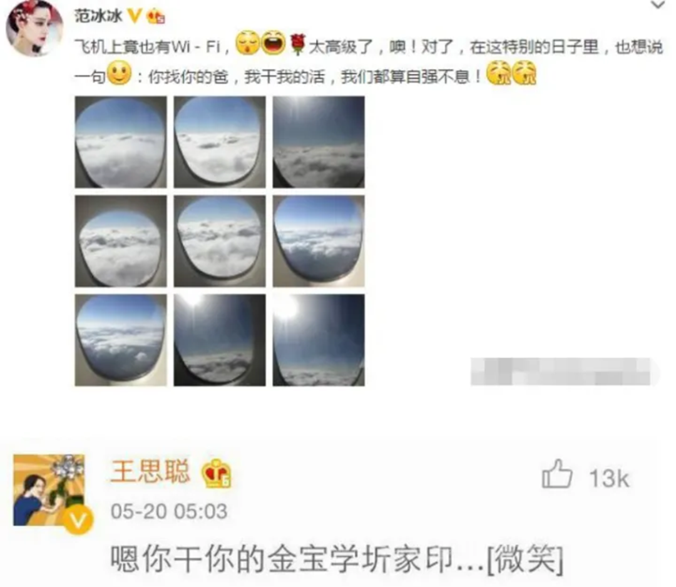The height and width of the screenshot is (587, 676).
Task: Open 范冰冰's username link
Action: pos(99,16)
